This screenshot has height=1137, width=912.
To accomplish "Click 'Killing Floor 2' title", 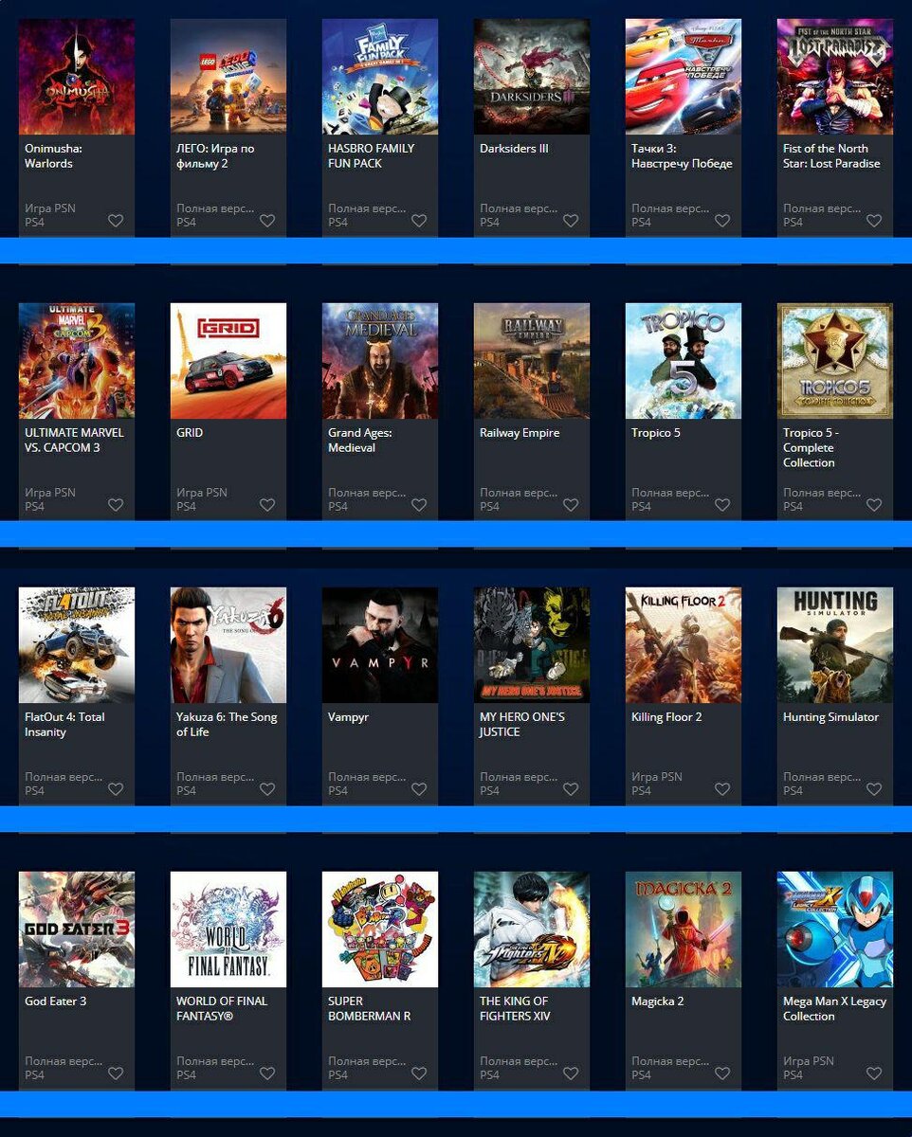I will coord(666,717).
